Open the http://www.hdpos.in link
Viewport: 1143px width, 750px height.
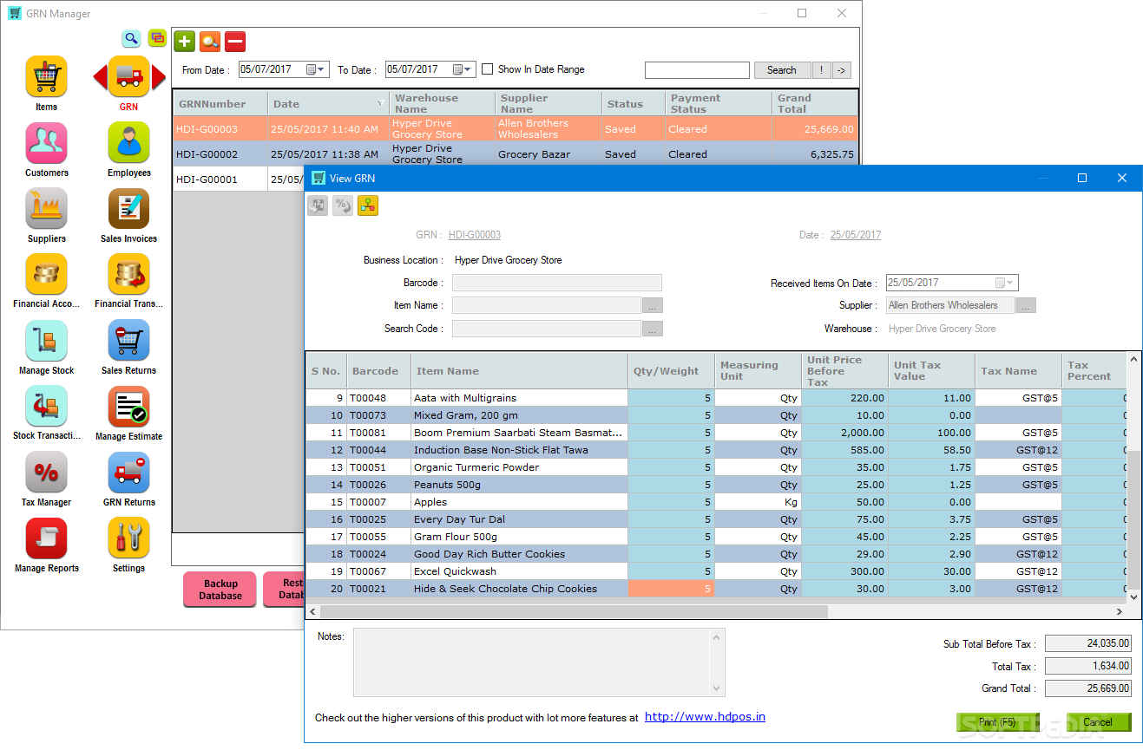click(705, 717)
